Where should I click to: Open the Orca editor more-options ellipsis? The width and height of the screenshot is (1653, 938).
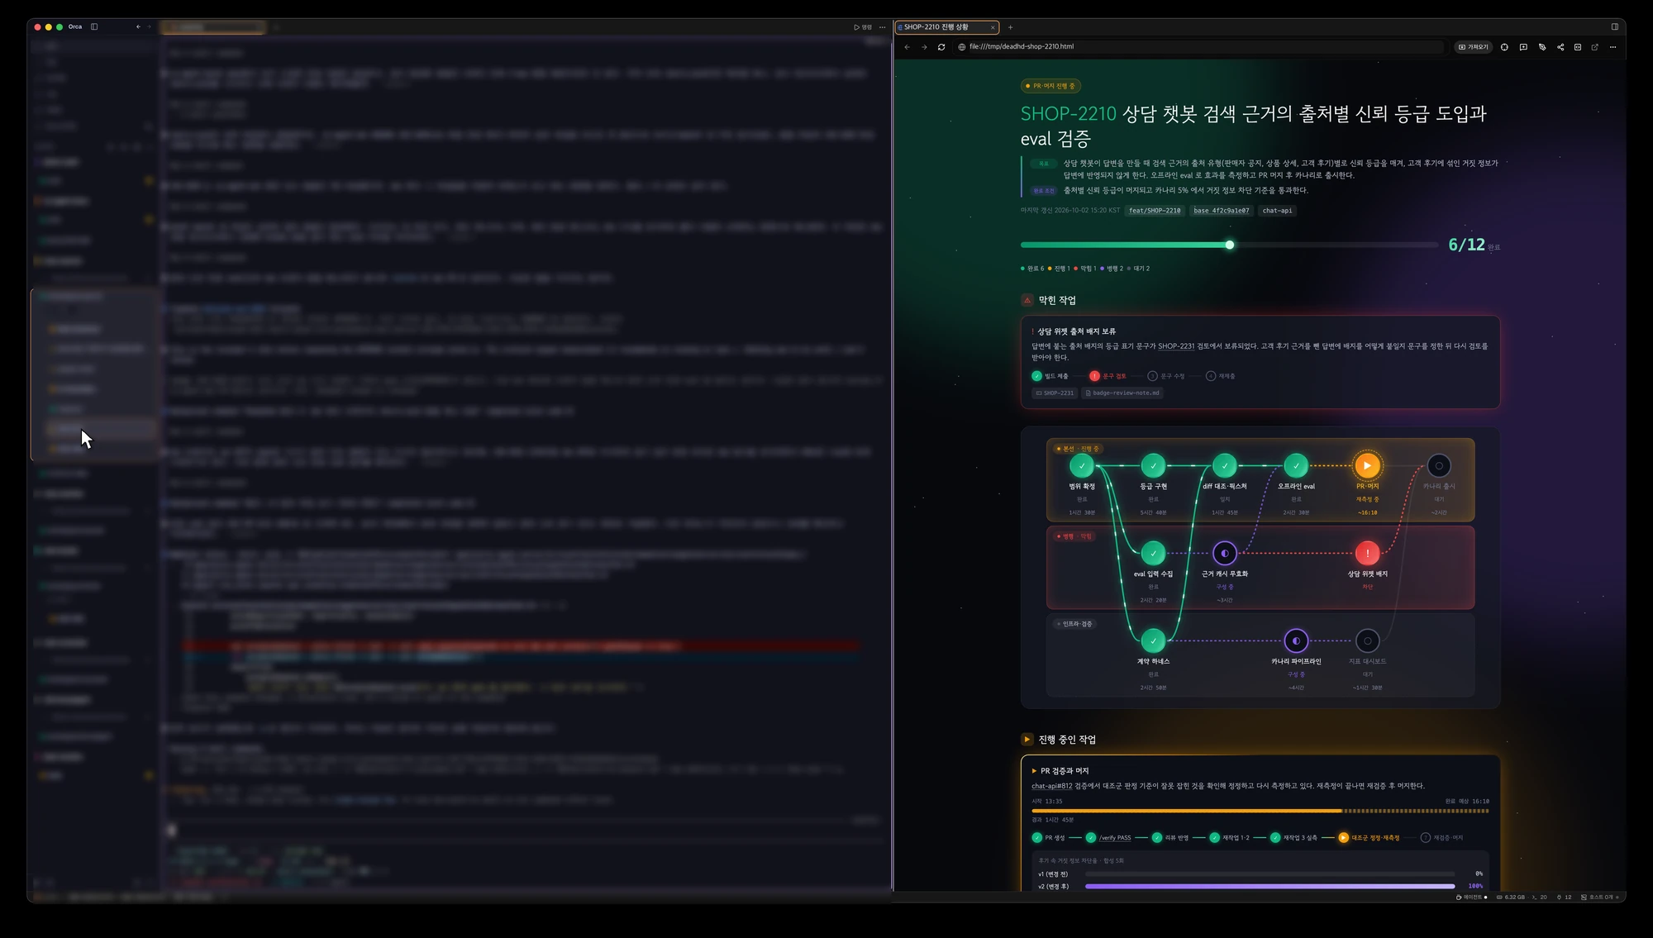pos(883,27)
